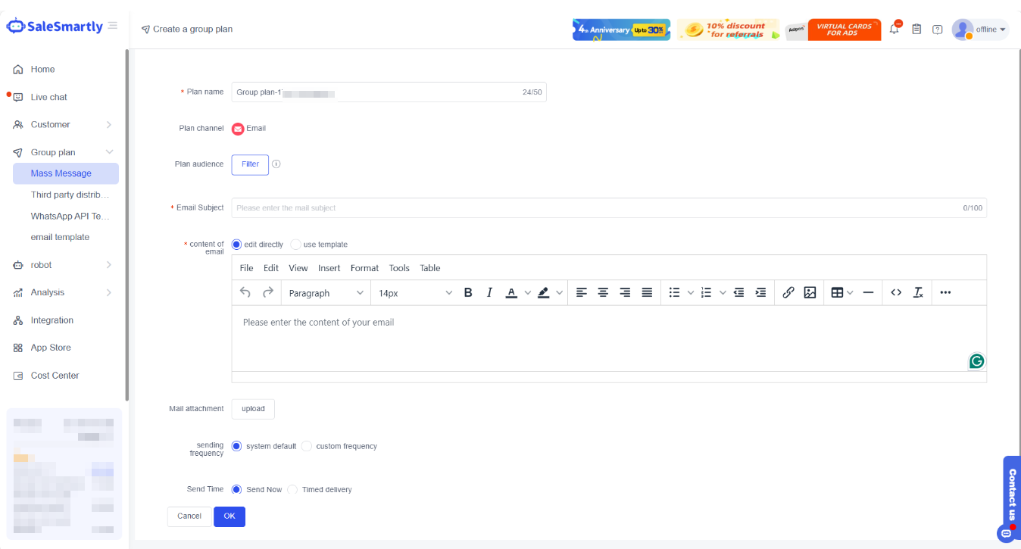The image size is (1021, 549).
Task: Choose 'custom frequency' sending option
Action: pyautogui.click(x=307, y=447)
